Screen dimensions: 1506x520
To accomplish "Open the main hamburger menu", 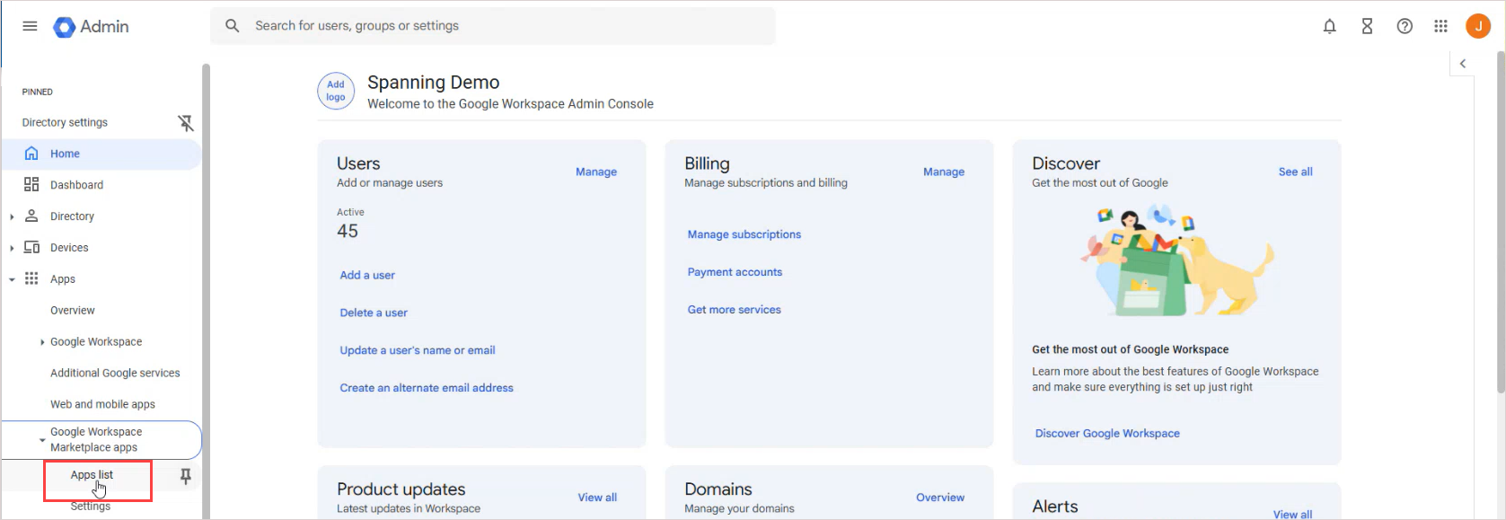I will pos(30,26).
